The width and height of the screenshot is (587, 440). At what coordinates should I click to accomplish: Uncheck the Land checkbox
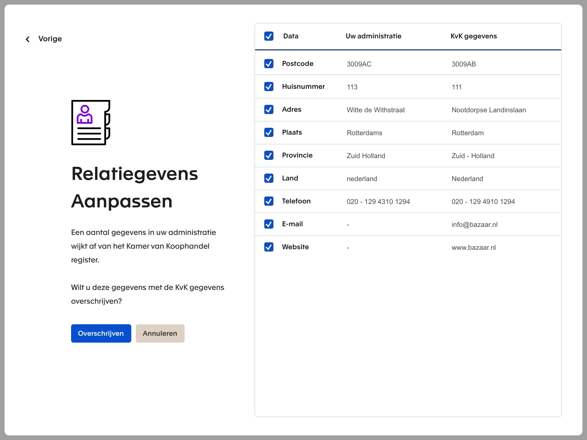pyautogui.click(x=269, y=178)
